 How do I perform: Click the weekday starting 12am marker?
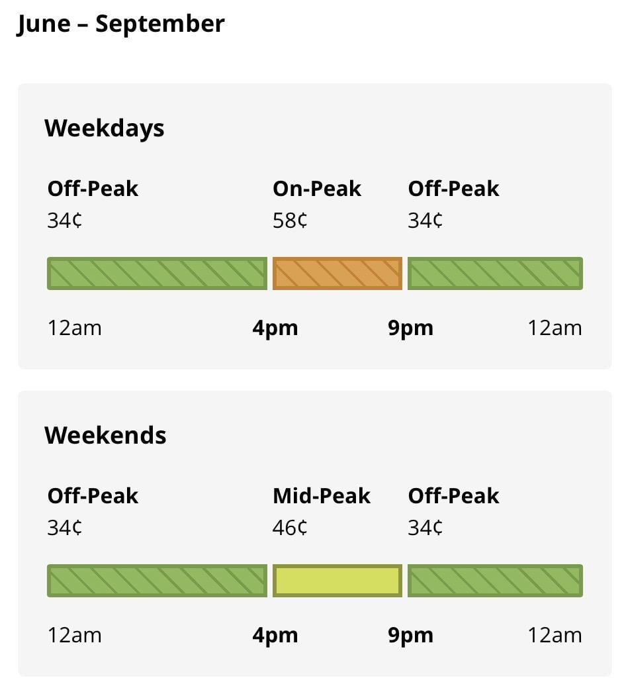(x=75, y=328)
